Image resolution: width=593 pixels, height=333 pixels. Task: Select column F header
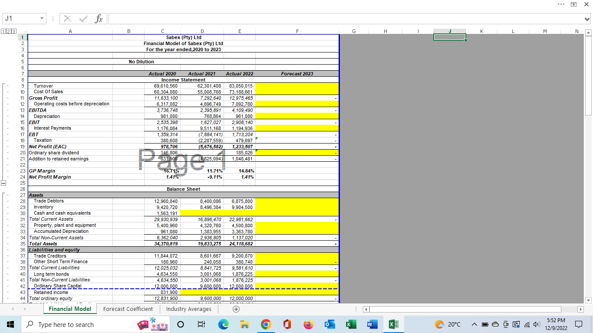coord(297,31)
